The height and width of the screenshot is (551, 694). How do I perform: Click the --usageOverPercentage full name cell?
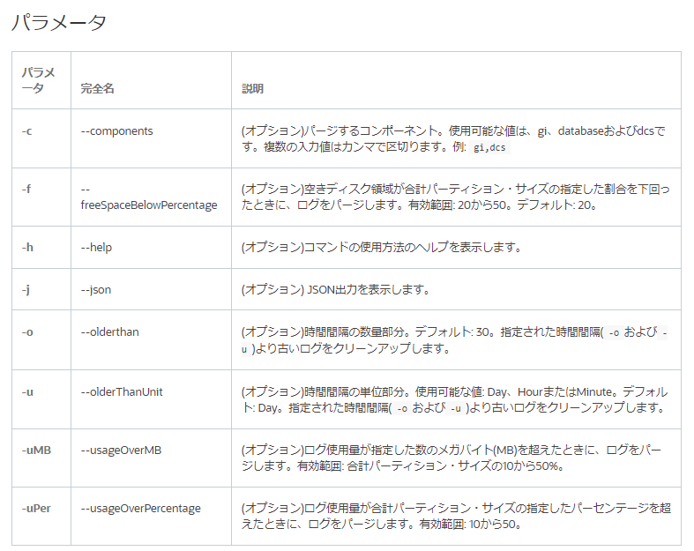point(151,516)
